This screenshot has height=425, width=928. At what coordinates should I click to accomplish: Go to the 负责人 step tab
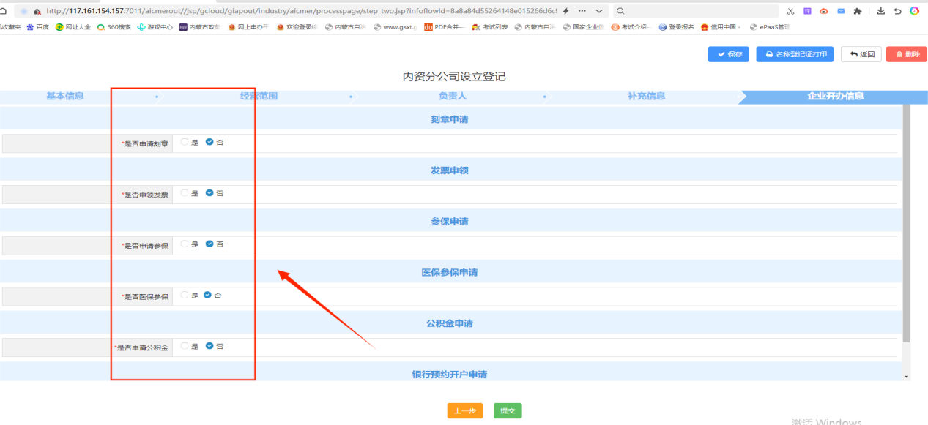453,97
